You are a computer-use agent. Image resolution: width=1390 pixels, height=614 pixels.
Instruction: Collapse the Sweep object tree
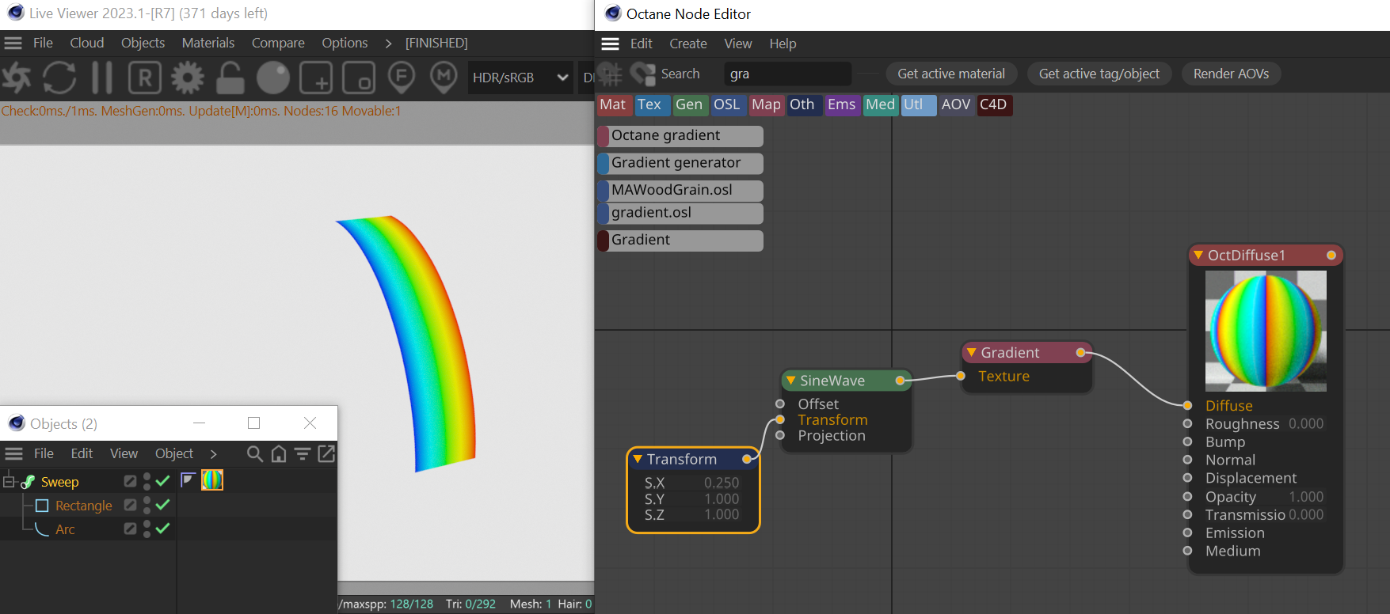click(9, 481)
